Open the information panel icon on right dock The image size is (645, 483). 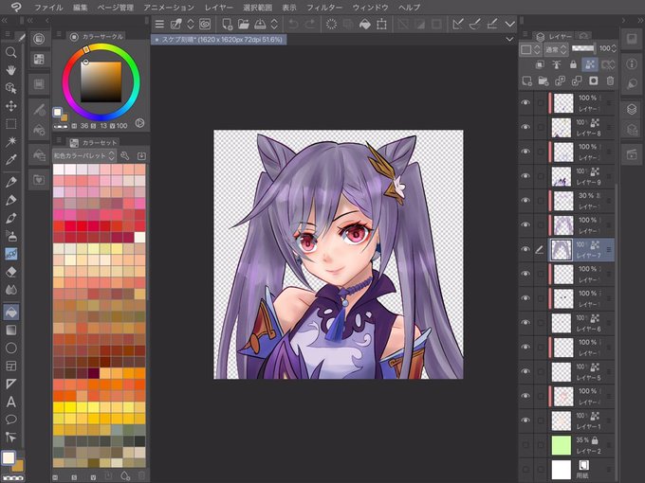point(632,63)
